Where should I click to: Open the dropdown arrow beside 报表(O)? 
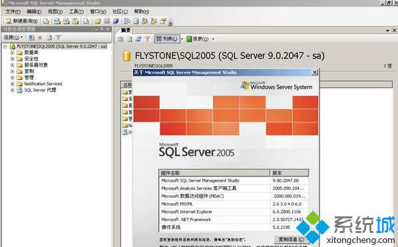pos(213,39)
